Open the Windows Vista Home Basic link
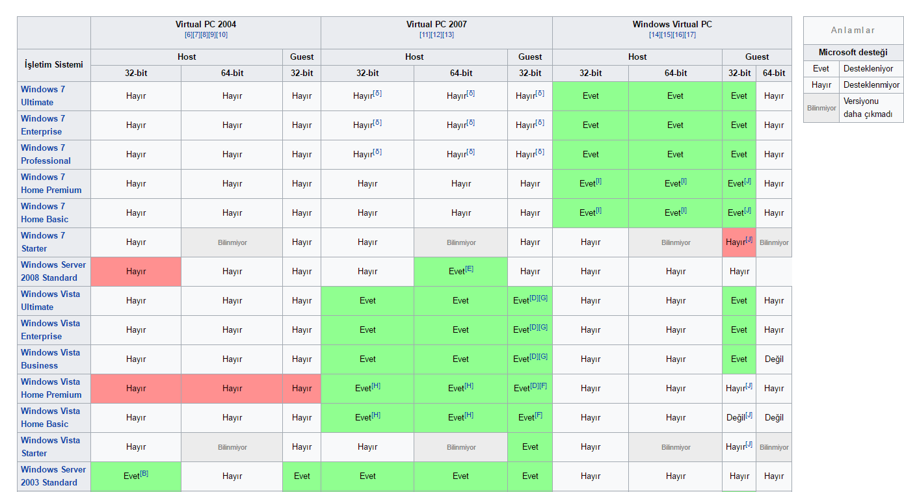The image size is (904, 492). coord(50,417)
